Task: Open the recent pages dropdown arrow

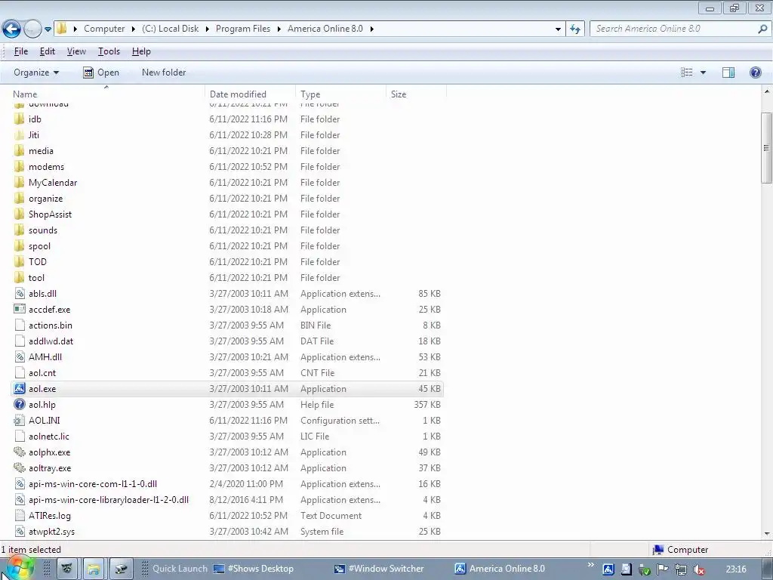Action: point(48,29)
